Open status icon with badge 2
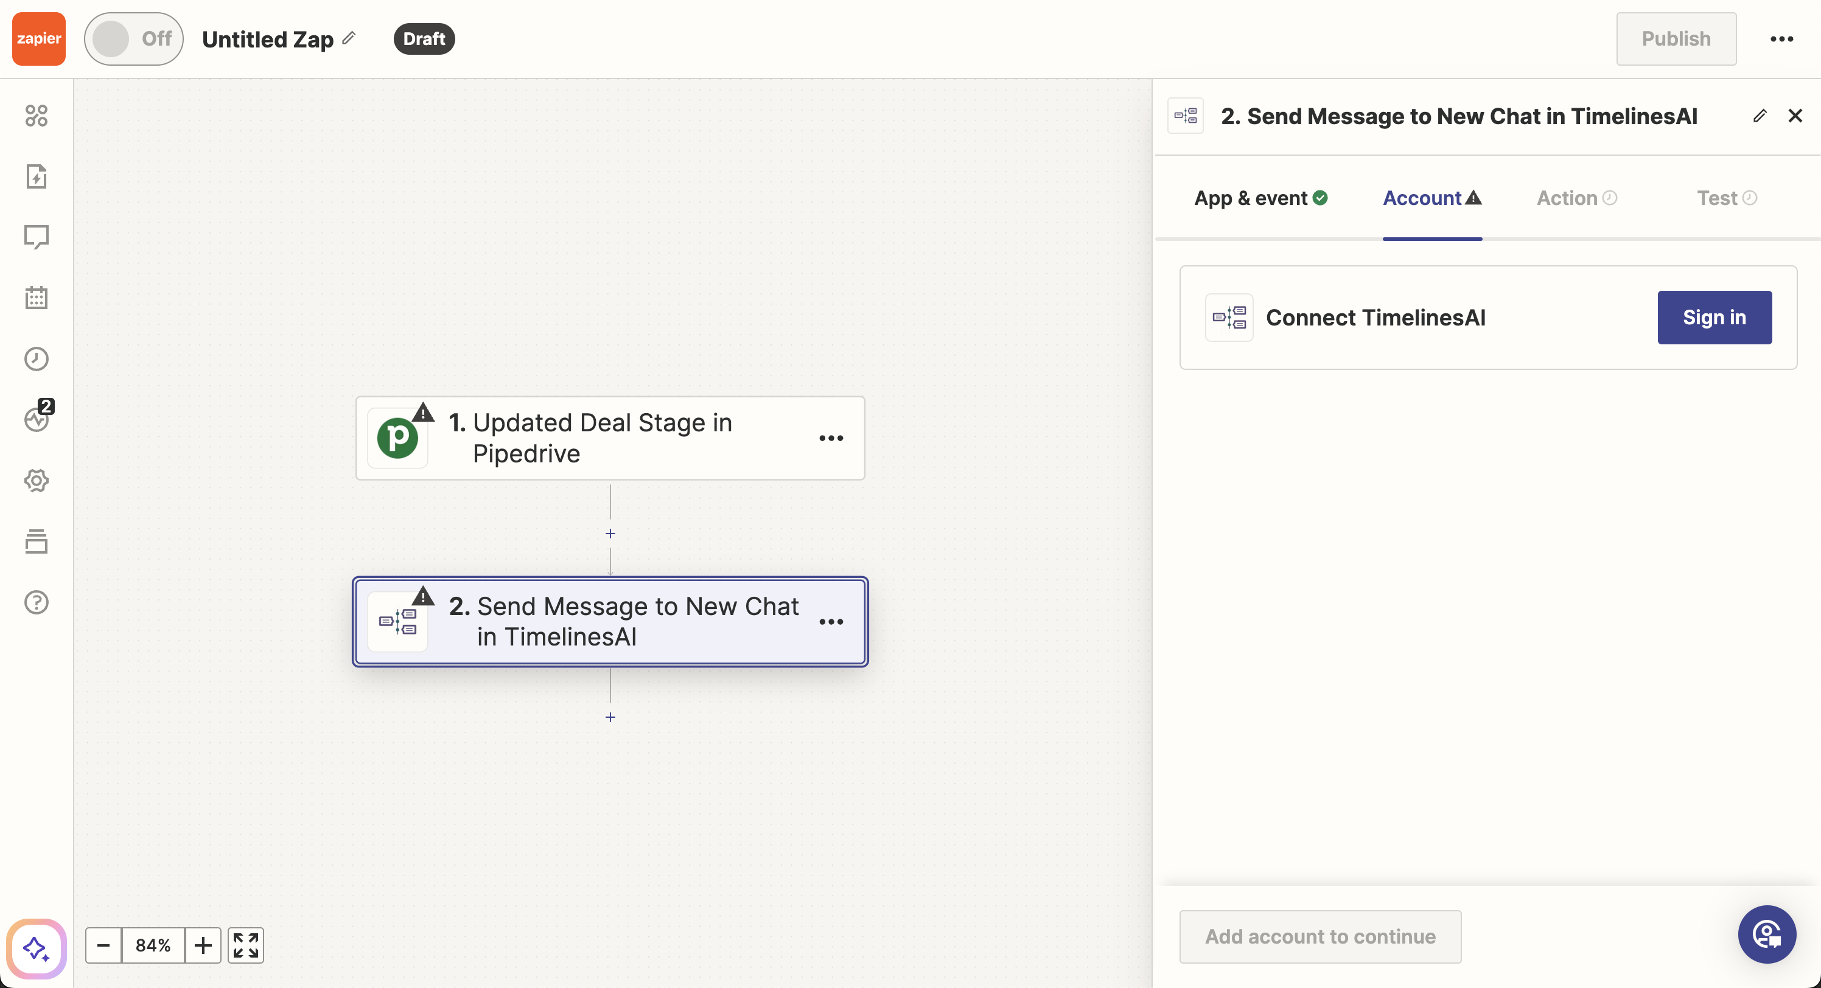Screen dimensions: 1821x988 (36, 419)
